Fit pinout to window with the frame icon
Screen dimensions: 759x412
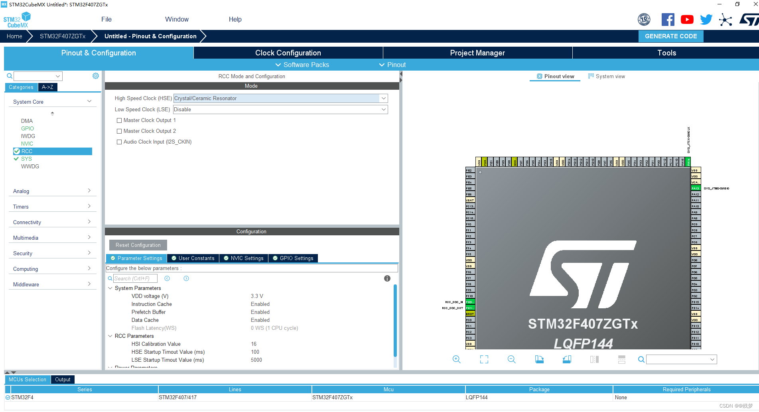click(484, 359)
